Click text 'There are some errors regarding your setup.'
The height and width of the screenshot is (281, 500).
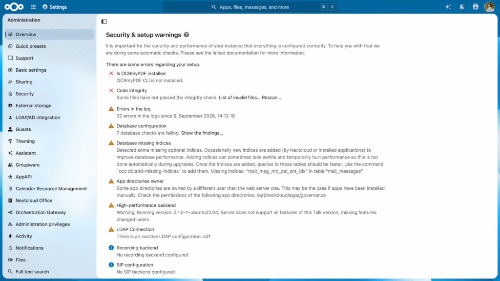(153, 64)
